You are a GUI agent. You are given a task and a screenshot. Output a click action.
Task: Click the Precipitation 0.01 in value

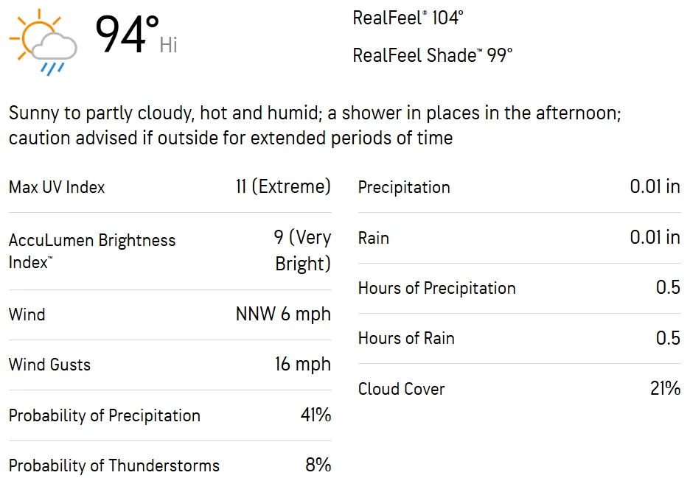[x=655, y=186]
